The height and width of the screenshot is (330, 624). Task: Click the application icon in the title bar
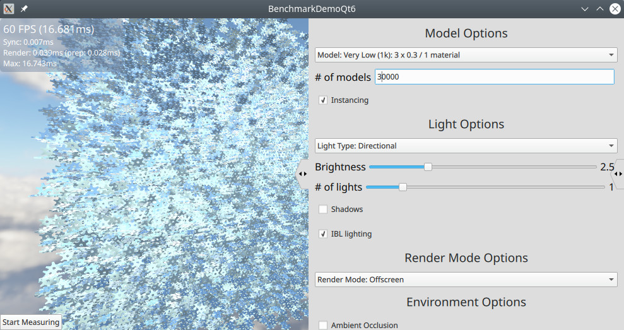pyautogui.click(x=9, y=9)
